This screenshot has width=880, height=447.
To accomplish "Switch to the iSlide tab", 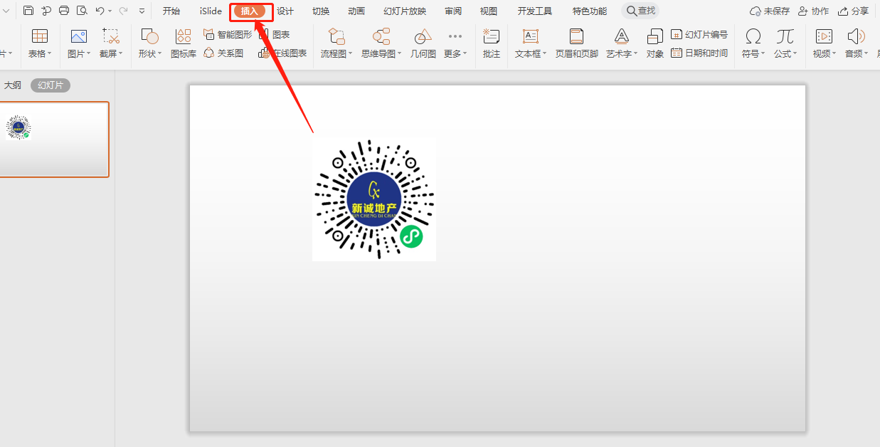I will tap(211, 11).
